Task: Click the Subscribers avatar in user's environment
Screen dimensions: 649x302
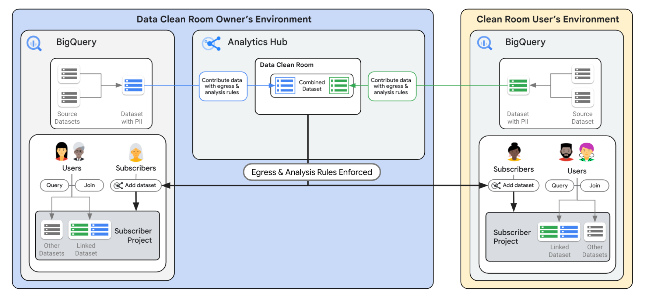Action: [514, 152]
